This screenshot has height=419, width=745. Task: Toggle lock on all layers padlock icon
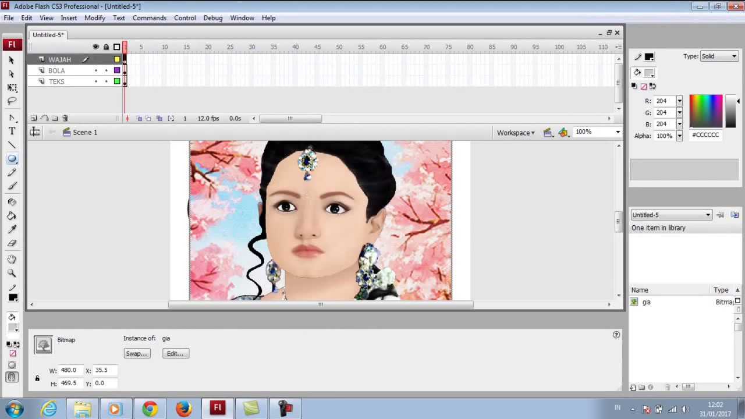(106, 47)
